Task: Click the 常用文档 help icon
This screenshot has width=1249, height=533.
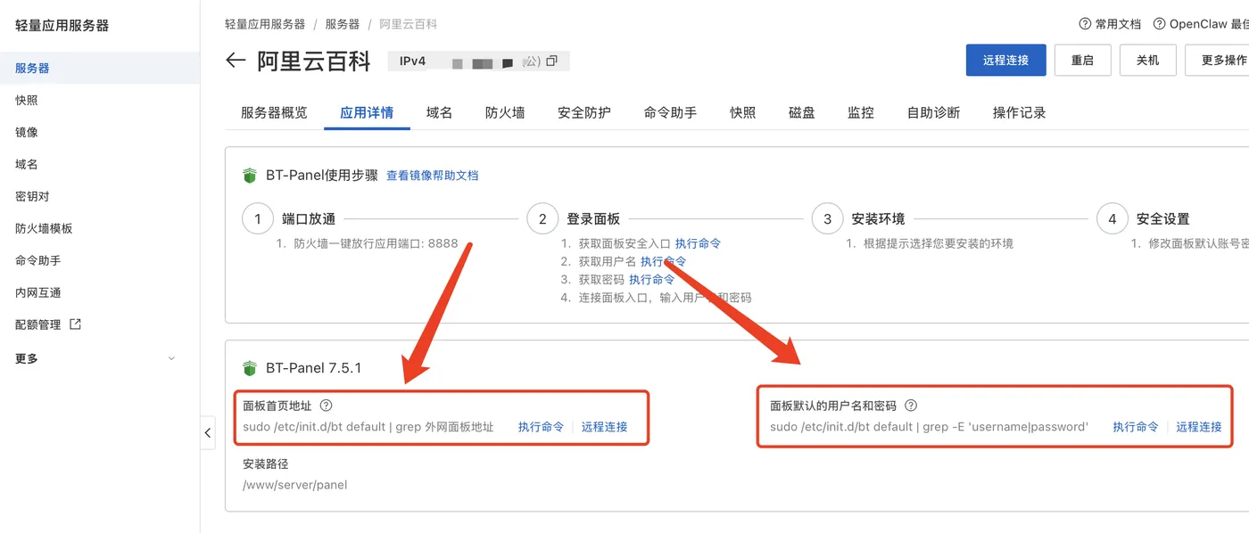Action: 1085,24
